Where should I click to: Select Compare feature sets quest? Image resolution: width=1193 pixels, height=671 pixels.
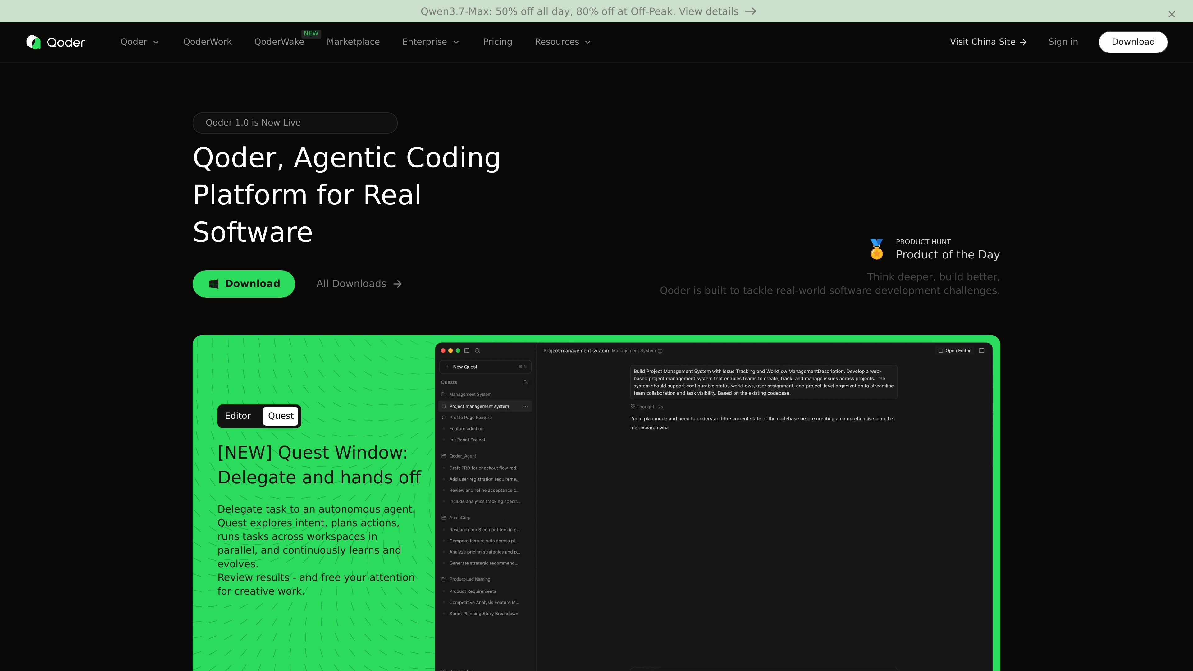pos(485,541)
